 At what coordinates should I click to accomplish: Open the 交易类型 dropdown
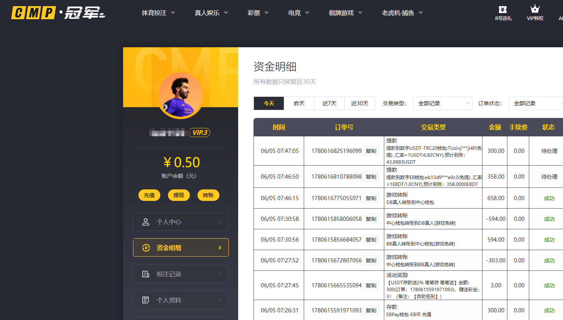[443, 103]
